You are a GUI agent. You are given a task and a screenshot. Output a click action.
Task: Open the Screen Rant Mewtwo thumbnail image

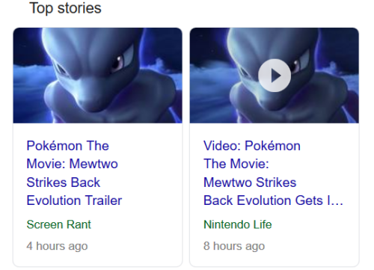[97, 76]
